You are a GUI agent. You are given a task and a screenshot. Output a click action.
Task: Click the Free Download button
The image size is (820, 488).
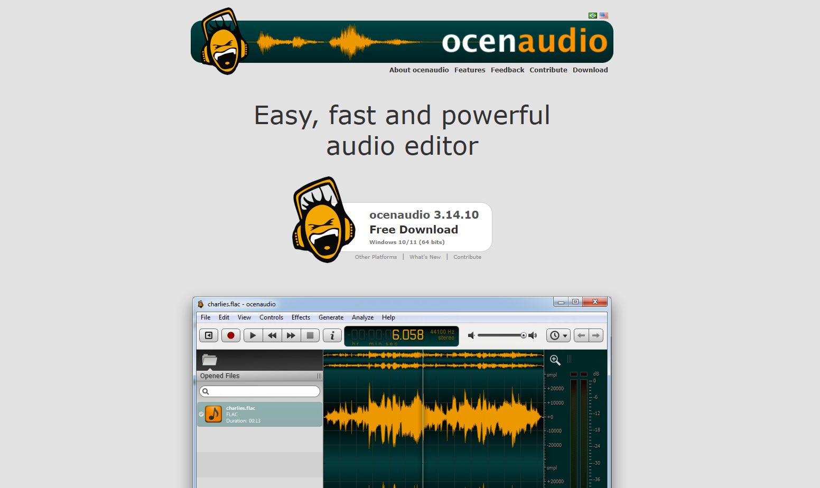pos(417,227)
